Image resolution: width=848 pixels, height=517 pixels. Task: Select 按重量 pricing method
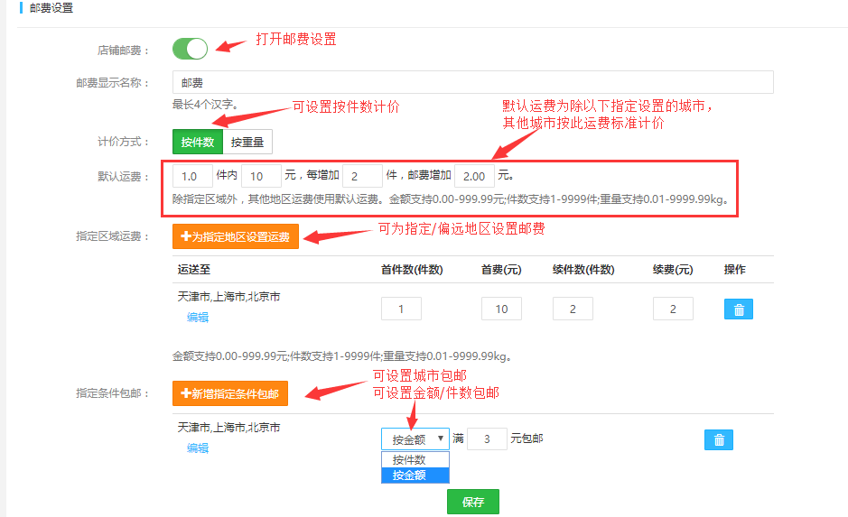(247, 142)
